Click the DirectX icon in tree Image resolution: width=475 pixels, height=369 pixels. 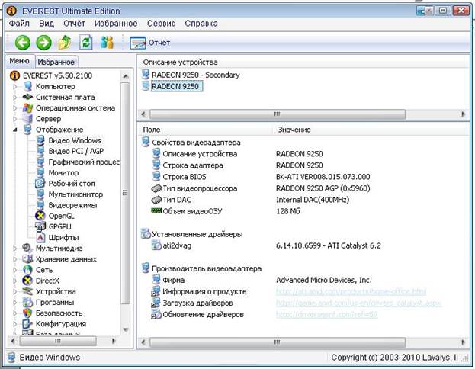coord(27,281)
